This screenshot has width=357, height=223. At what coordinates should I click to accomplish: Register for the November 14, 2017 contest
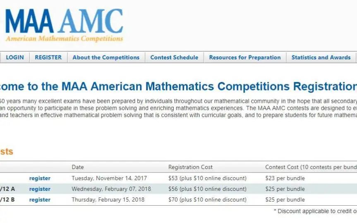click(x=40, y=178)
